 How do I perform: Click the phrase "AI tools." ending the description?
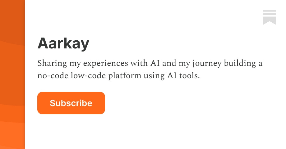183,76
